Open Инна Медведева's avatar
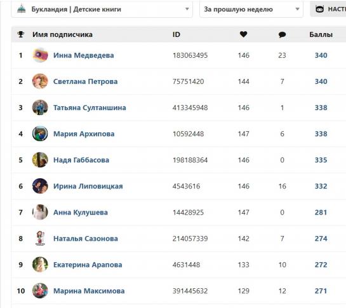 [x=40, y=55]
